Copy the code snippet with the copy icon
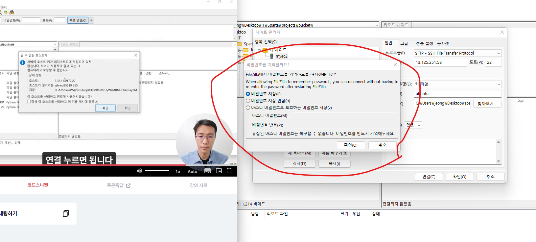 pyautogui.click(x=66, y=213)
